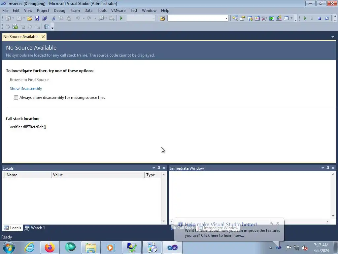The width and height of the screenshot is (338, 254).
Task: Open second-row toolbar options overflow arrow
Action: (x=52, y=27)
